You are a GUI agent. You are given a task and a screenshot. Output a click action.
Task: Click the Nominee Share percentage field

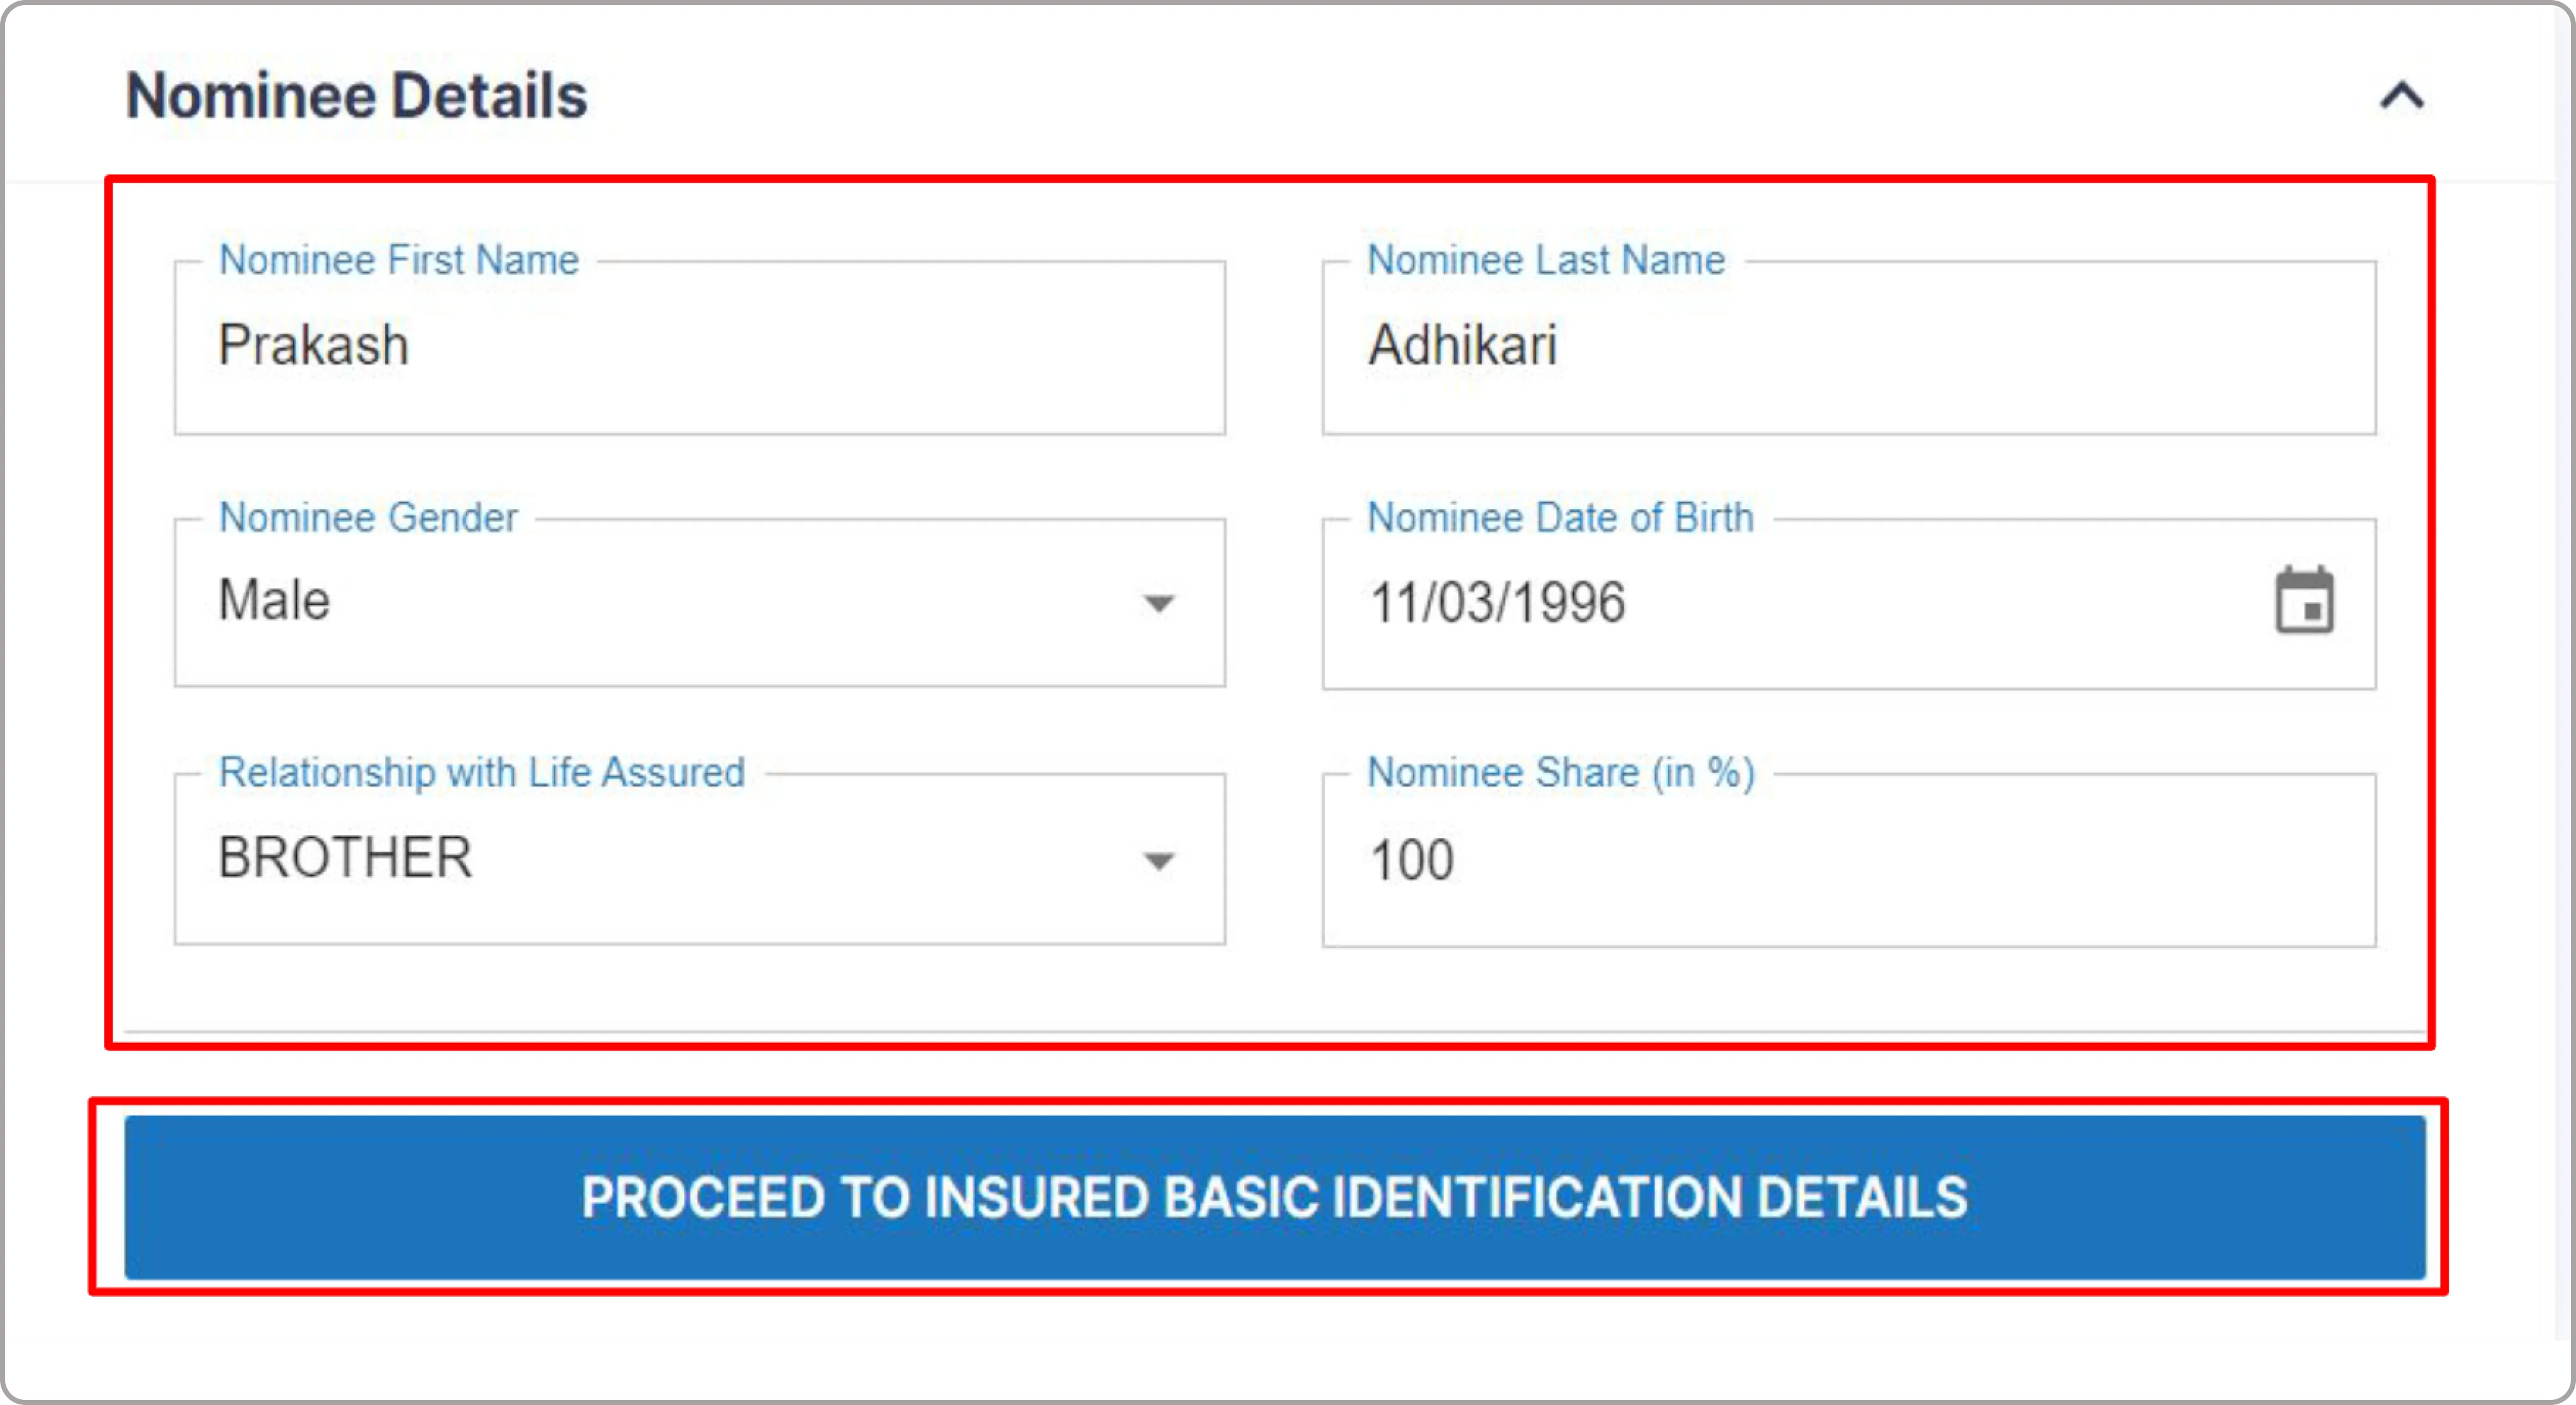pos(1849,860)
